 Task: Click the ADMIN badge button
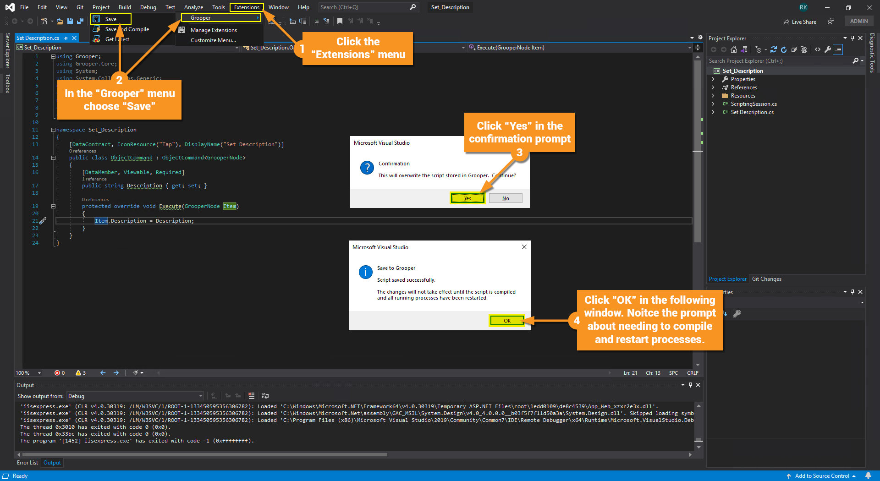click(x=859, y=21)
